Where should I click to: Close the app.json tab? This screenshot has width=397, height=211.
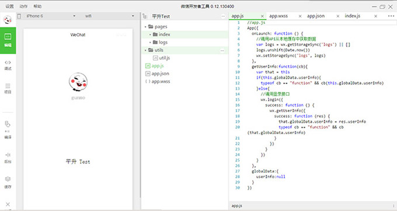(338, 16)
